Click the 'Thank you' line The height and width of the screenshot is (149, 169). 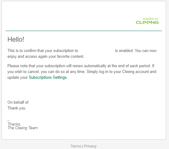click(16, 108)
